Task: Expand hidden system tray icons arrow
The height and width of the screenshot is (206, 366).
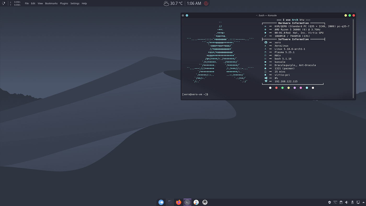Action: (363, 202)
